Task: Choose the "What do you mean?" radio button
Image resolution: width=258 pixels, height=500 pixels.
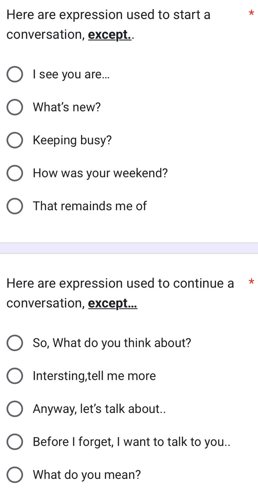Action: (x=15, y=475)
